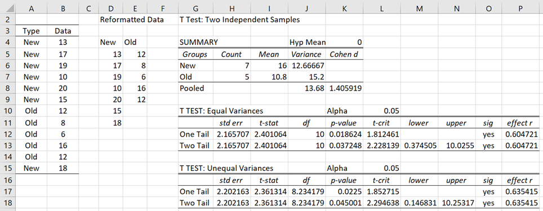Select 'T TEST: Unequal Variances' heading
The image size is (543, 211).
(x=226, y=168)
